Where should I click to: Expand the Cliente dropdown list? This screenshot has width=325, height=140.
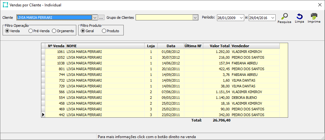click(95, 18)
